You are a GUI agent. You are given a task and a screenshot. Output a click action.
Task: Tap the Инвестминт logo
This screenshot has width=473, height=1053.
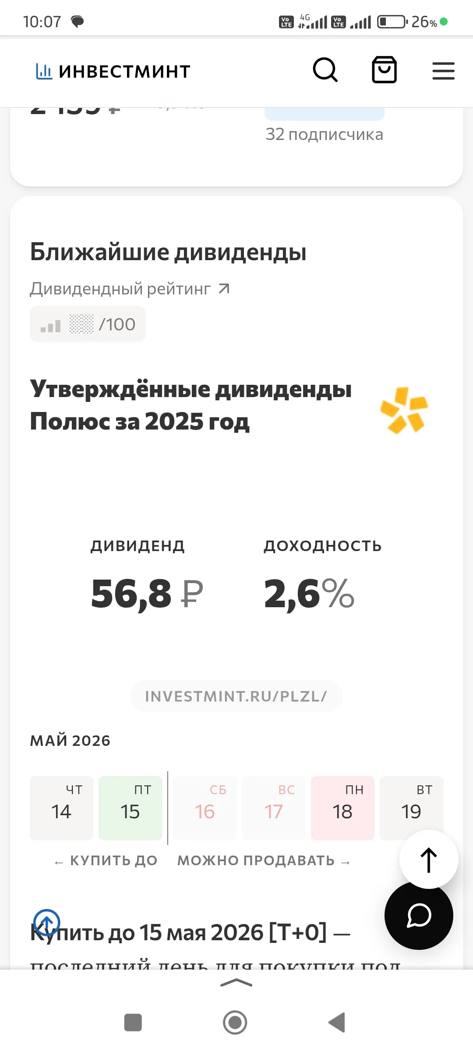113,71
